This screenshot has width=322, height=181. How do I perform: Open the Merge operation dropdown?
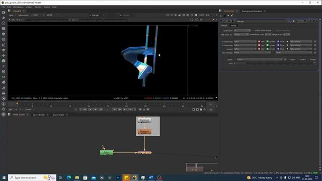[243, 31]
